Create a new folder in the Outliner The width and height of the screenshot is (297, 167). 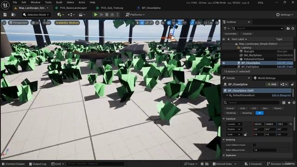pos(288,28)
